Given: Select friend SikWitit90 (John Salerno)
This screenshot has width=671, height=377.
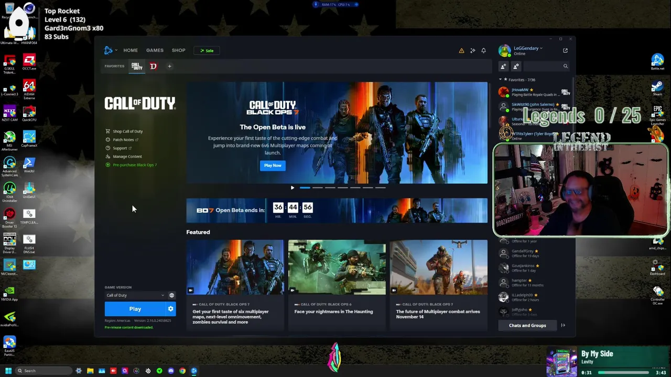Looking at the screenshot, I should (535, 107).
